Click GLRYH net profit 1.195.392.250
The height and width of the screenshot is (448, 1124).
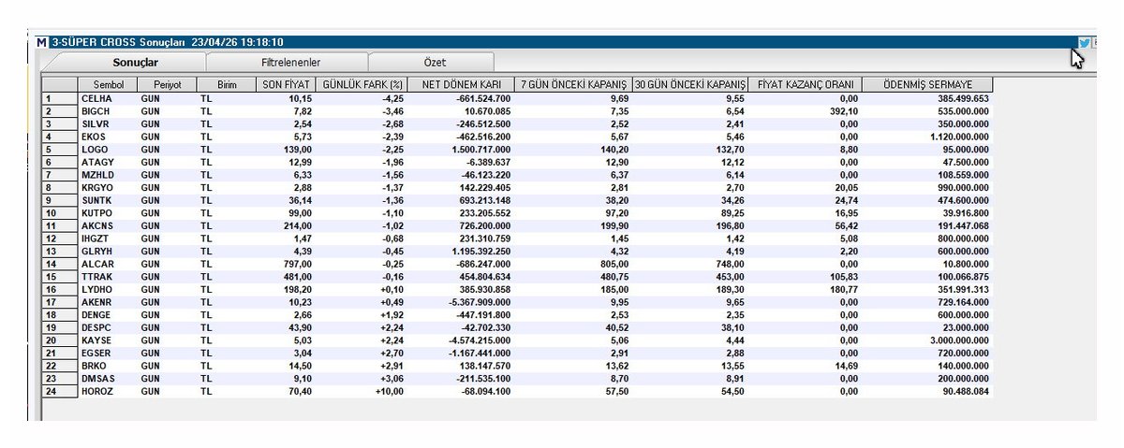[x=480, y=253]
